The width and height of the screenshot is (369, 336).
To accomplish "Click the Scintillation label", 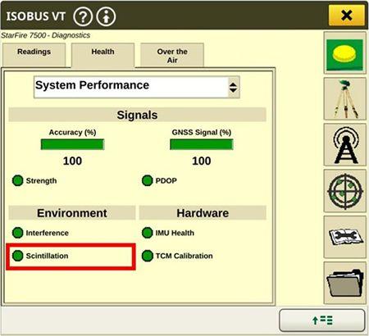I will tap(47, 256).
